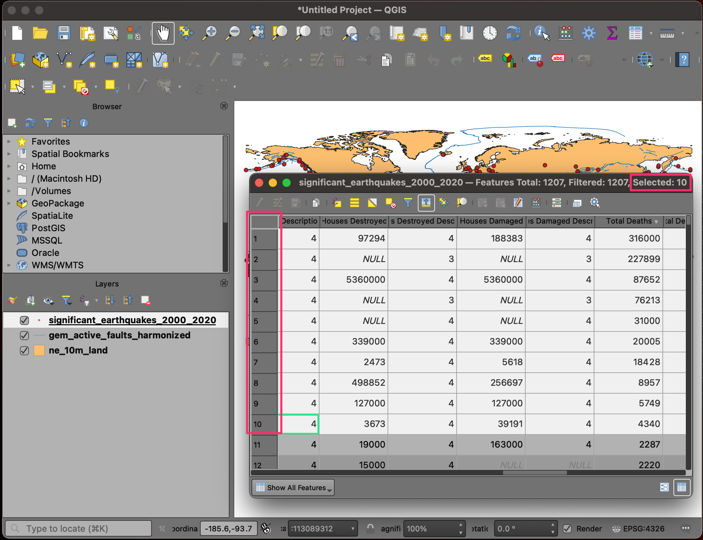Click EPSG:4326 CRS button
This screenshot has height=540, width=703.
[638, 528]
